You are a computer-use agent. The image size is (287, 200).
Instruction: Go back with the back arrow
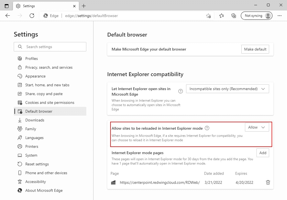click(8, 16)
